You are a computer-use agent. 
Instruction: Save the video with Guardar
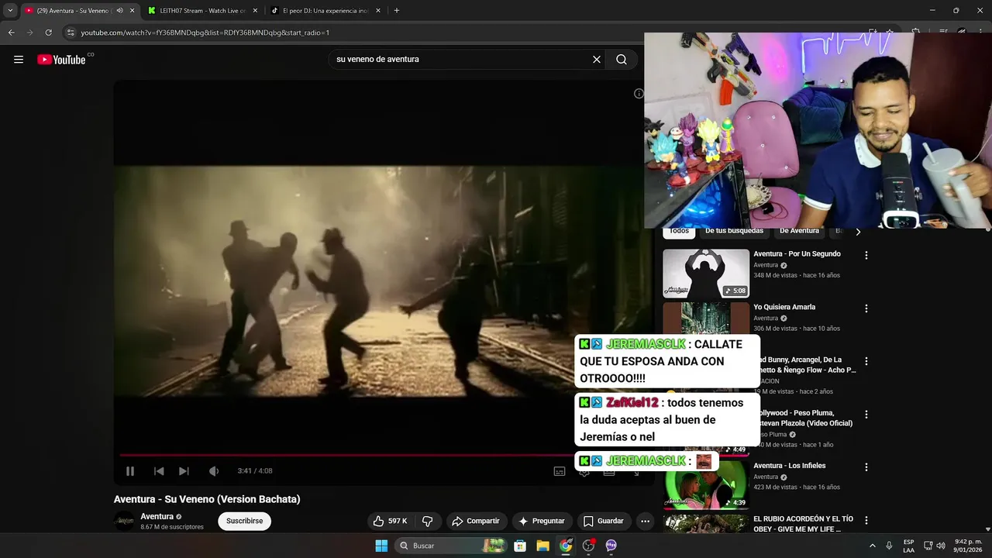(x=603, y=521)
